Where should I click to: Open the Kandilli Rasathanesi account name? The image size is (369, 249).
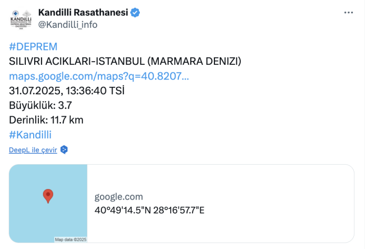coord(83,13)
